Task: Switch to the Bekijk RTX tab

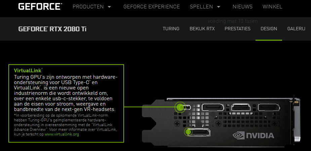Action: point(202,29)
